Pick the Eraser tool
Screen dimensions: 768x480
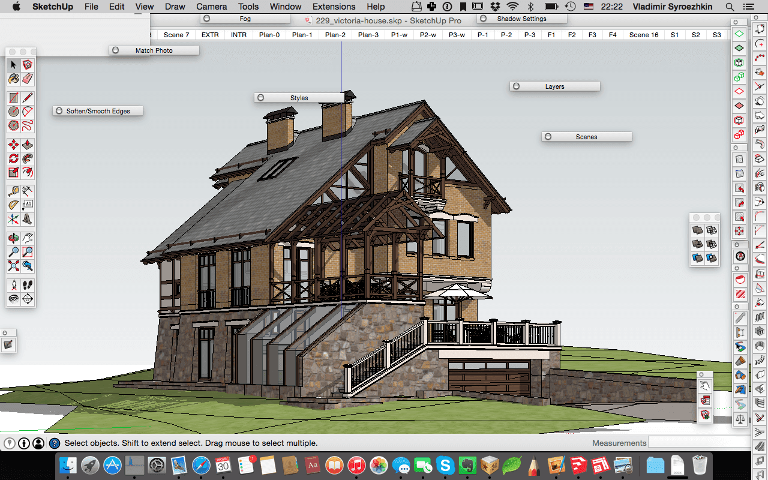(x=28, y=79)
